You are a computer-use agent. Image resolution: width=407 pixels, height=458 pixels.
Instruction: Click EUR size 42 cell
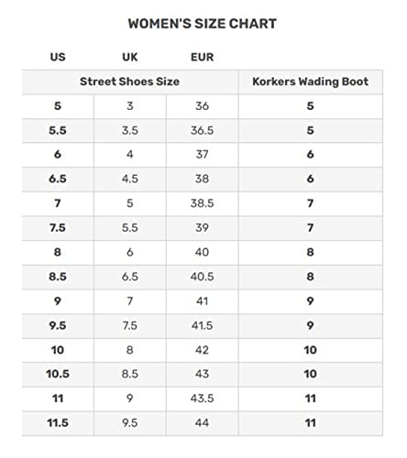(202, 350)
